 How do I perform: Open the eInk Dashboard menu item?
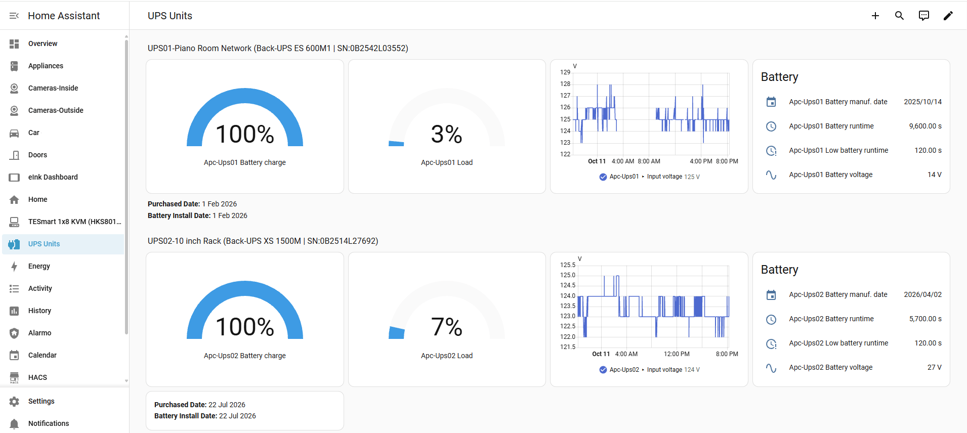[x=63, y=178]
